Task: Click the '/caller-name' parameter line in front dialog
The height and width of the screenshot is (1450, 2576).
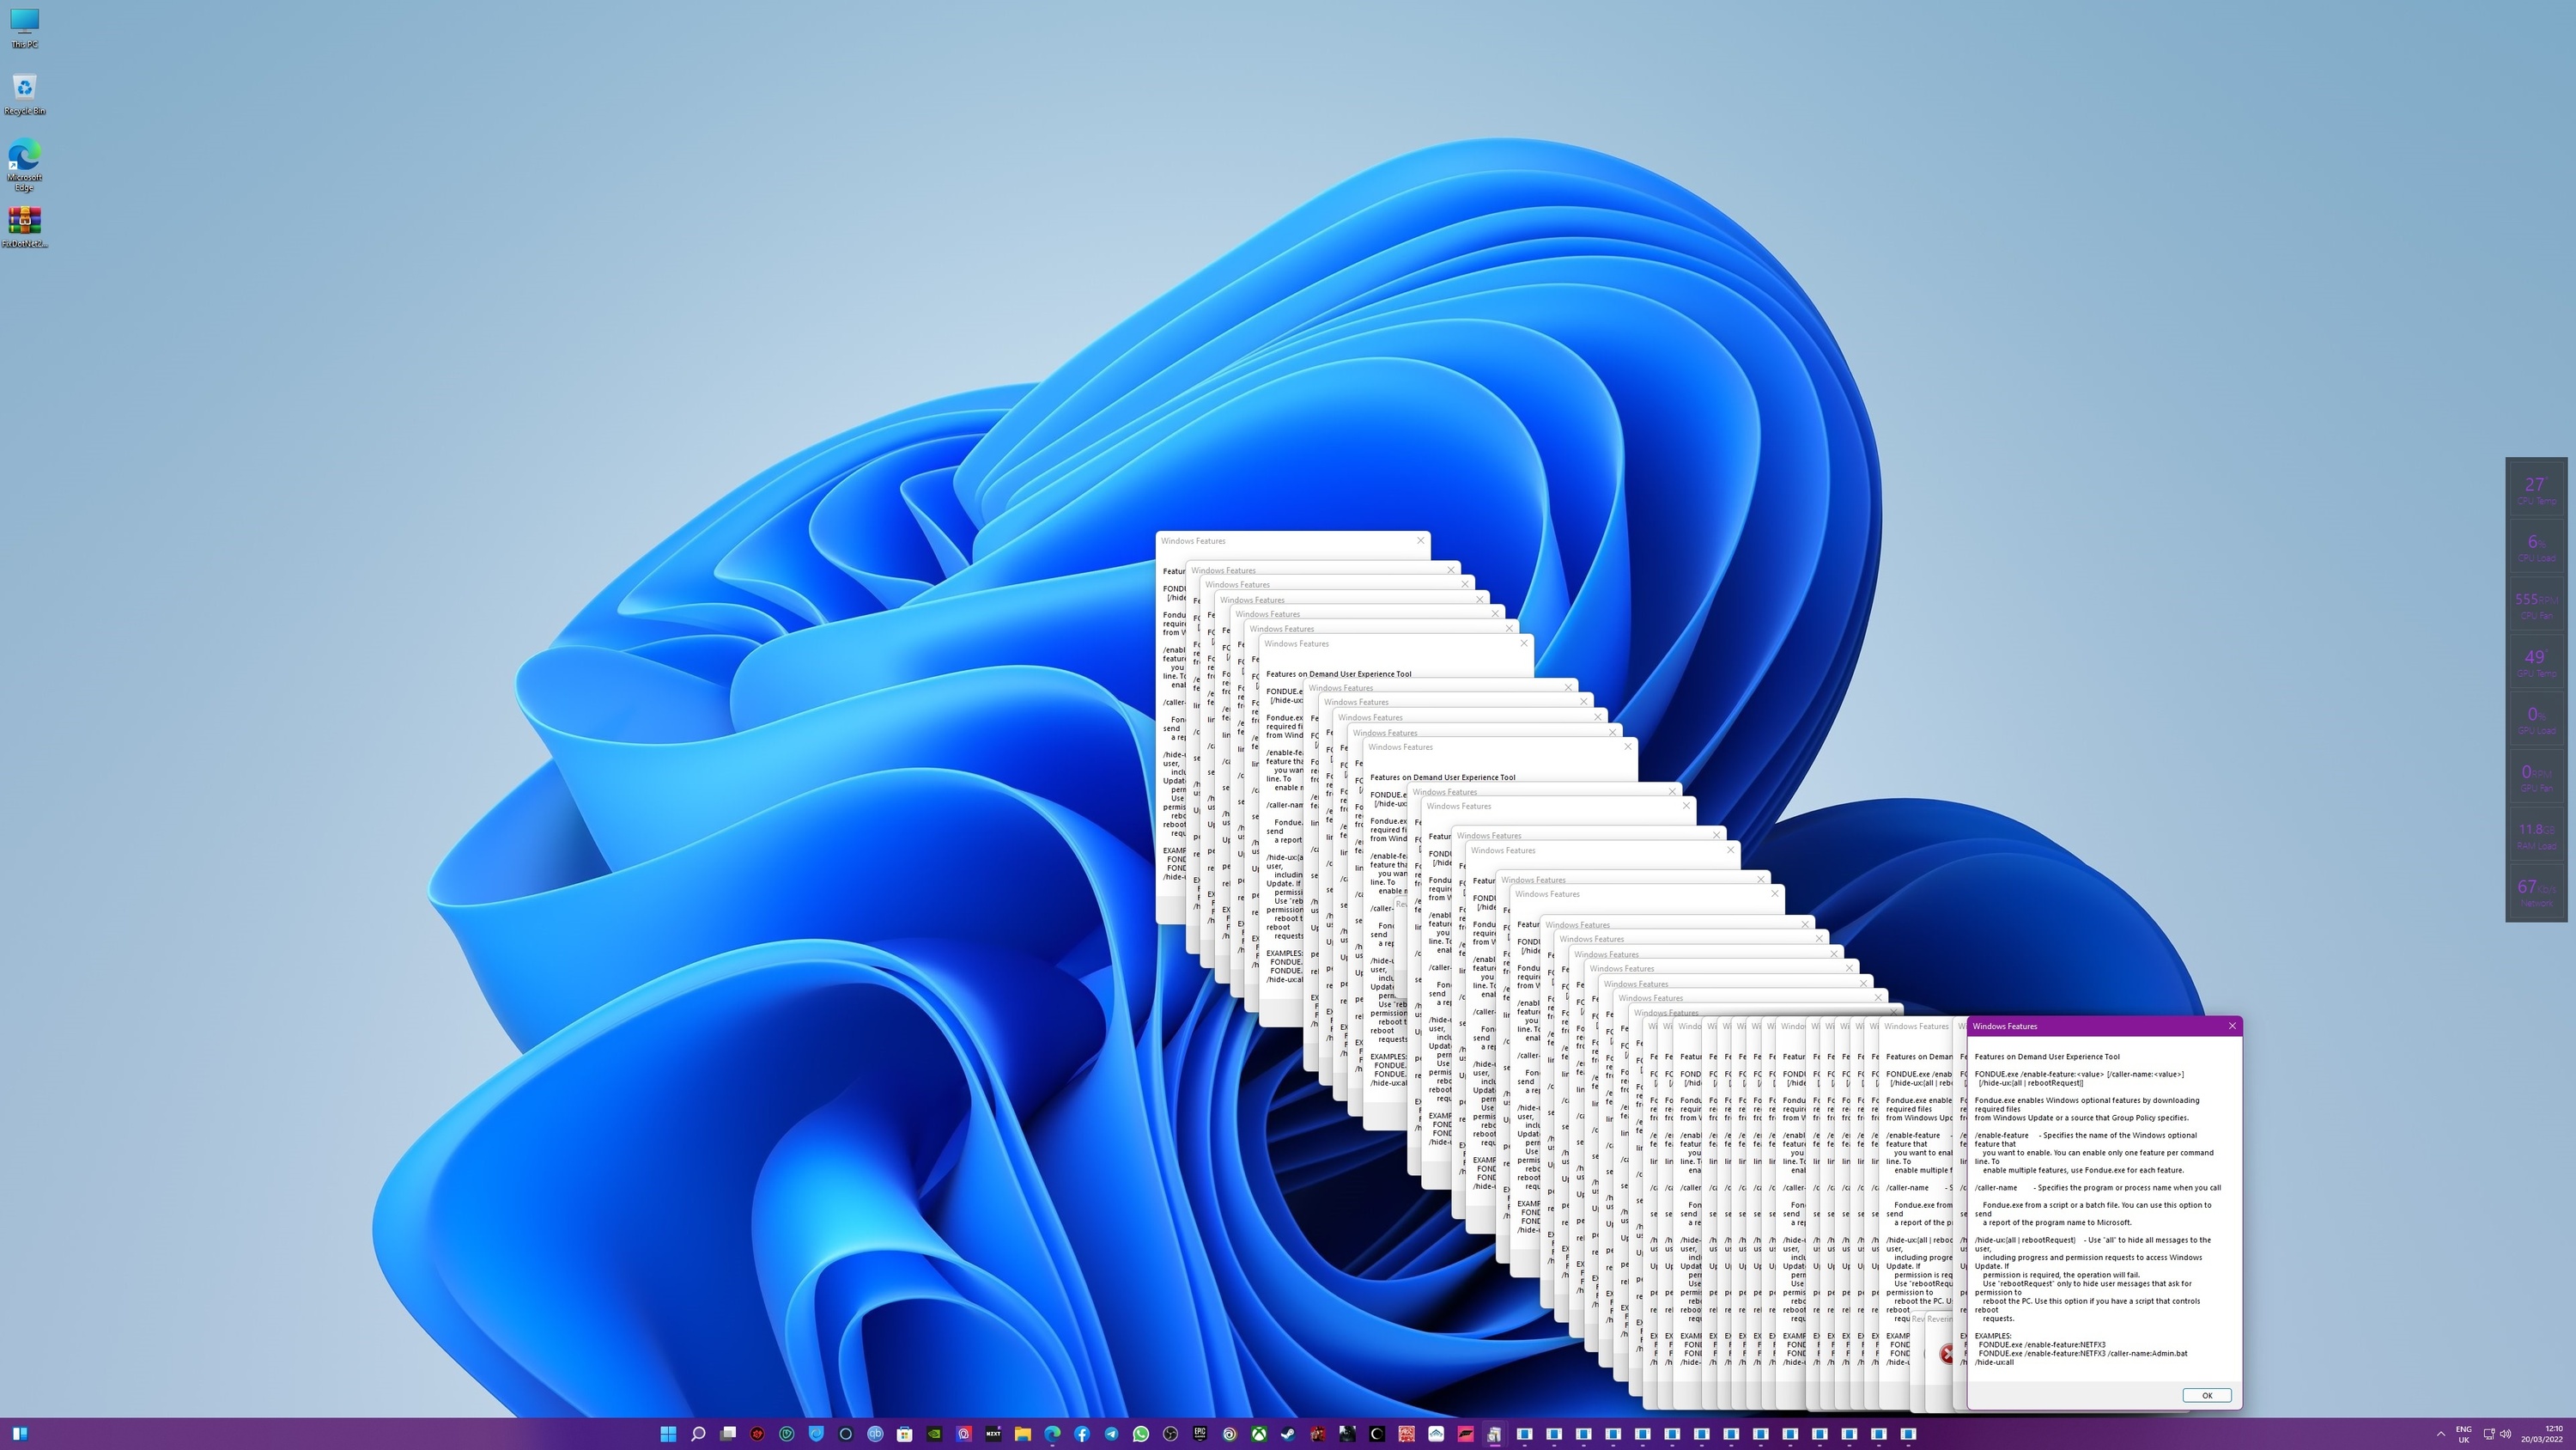Action: 2097,1188
